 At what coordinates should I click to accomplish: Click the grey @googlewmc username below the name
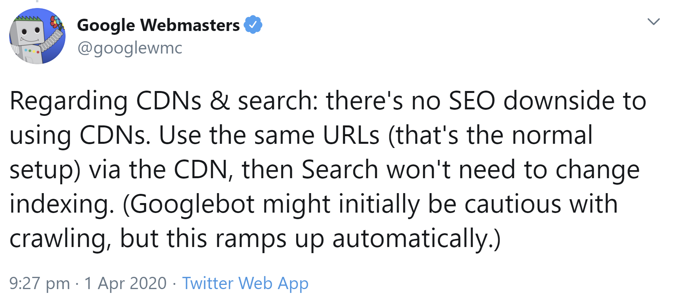pyautogui.click(x=130, y=48)
